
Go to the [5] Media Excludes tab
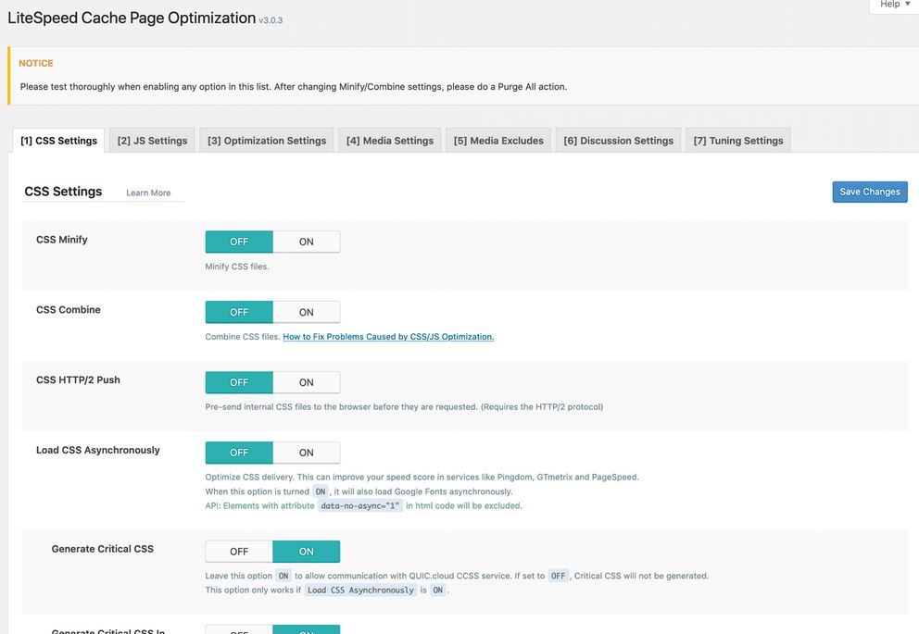click(498, 141)
